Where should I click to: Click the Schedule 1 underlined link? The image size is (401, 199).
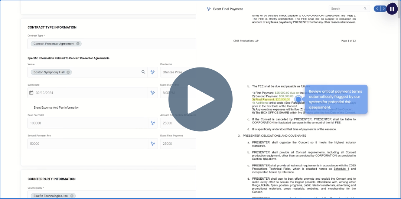click(341, 169)
